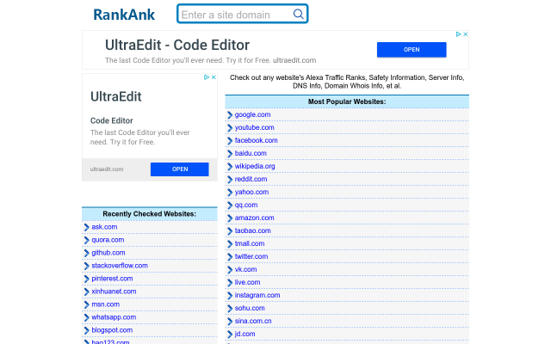Open 'UltraEdit - Code Editor' banner headline

pos(177,45)
